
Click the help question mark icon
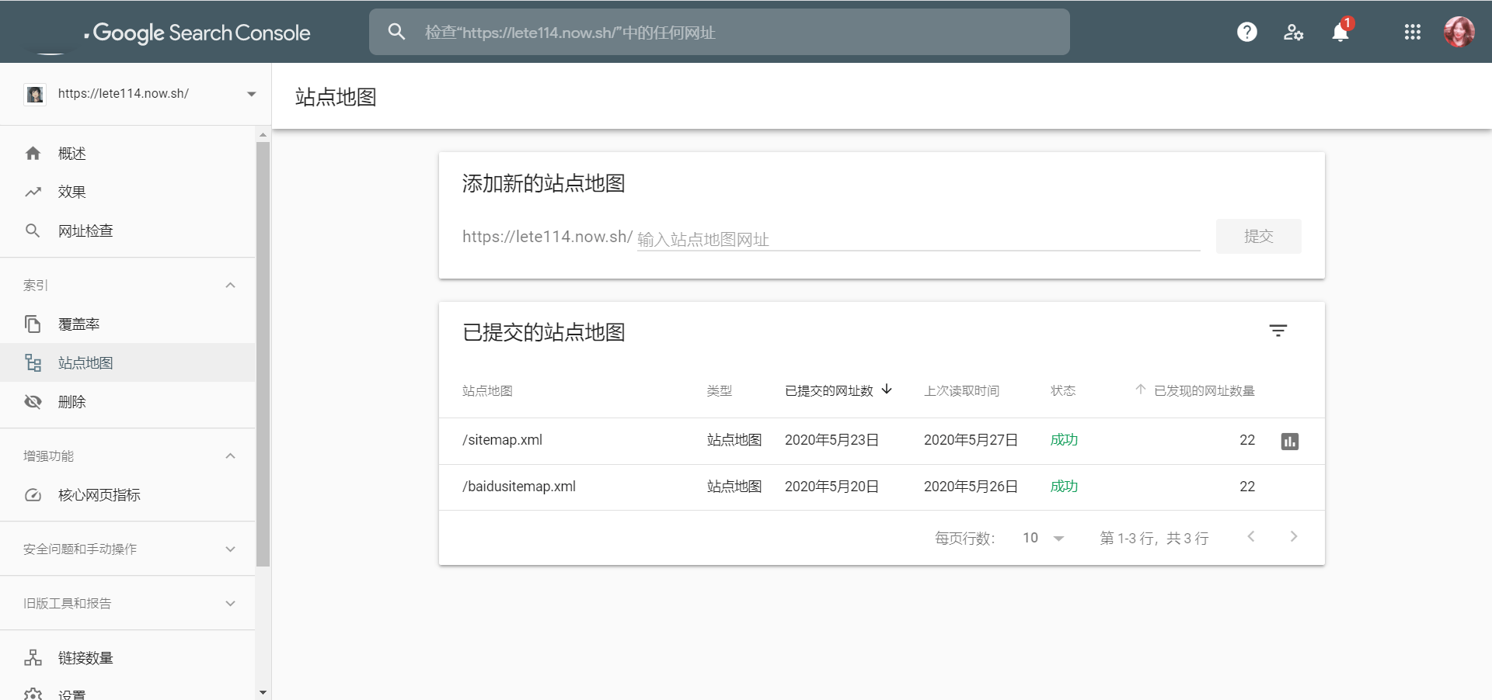point(1246,32)
